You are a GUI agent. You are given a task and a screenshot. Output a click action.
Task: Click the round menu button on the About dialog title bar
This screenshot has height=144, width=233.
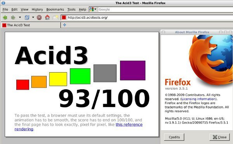[163, 32]
